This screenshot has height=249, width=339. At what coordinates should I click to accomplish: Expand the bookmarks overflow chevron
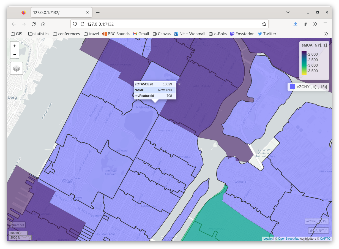click(326, 34)
